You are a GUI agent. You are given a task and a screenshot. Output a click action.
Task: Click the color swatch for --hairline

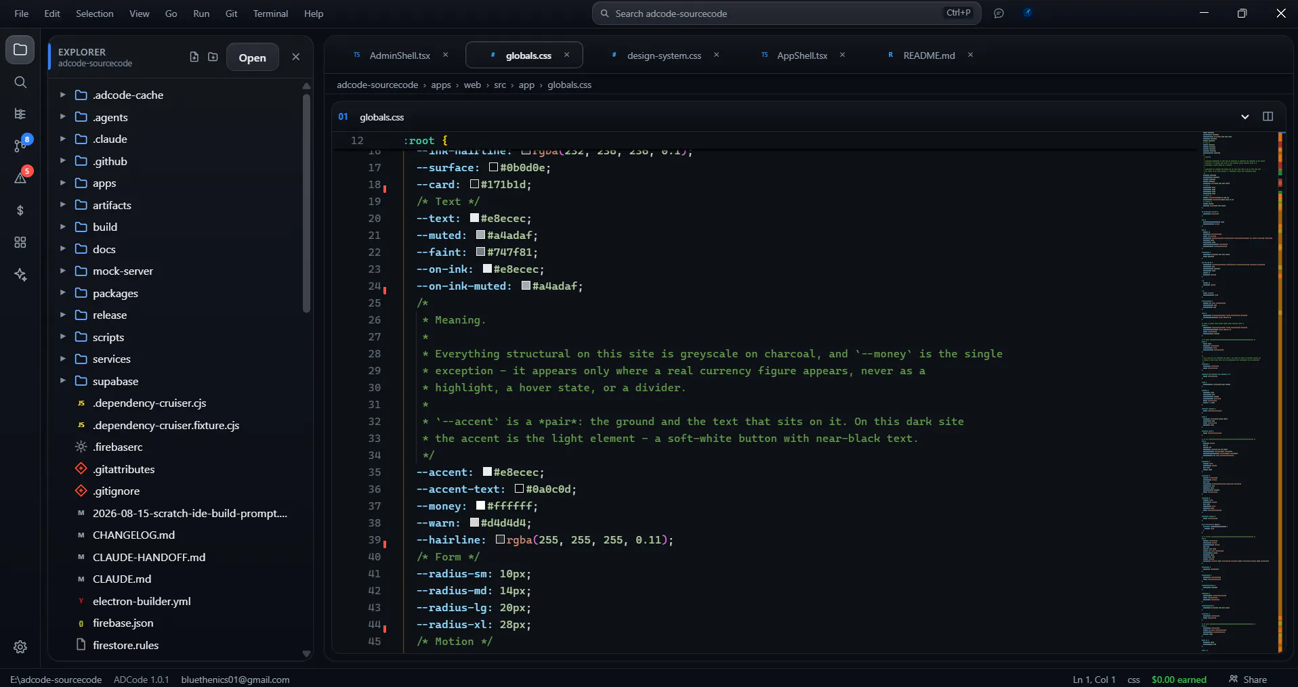pyautogui.click(x=500, y=539)
